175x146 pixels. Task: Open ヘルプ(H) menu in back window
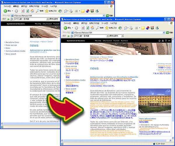tap(53, 6)
